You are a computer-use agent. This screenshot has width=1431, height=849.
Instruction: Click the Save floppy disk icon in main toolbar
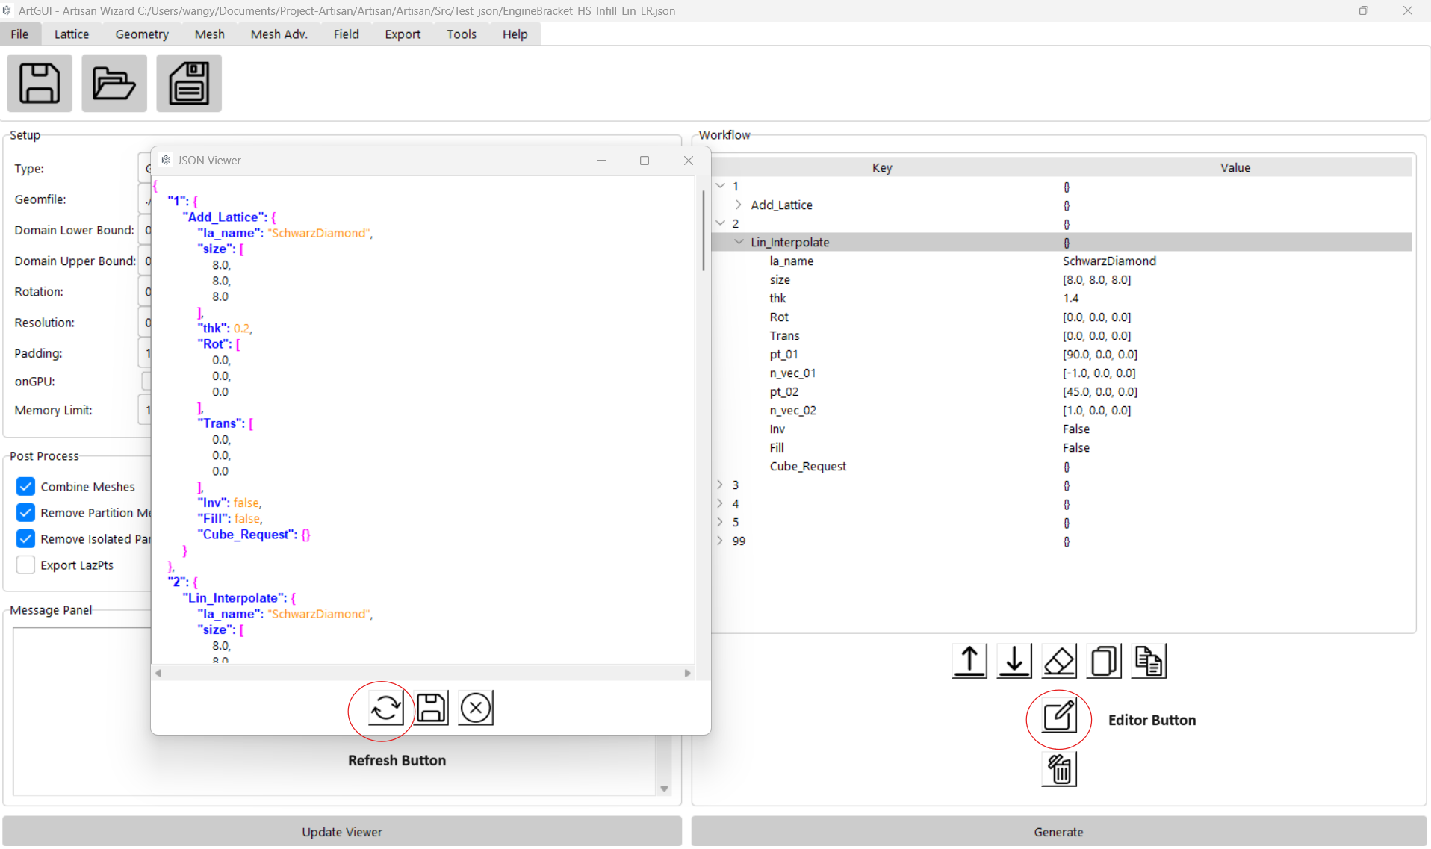(40, 83)
